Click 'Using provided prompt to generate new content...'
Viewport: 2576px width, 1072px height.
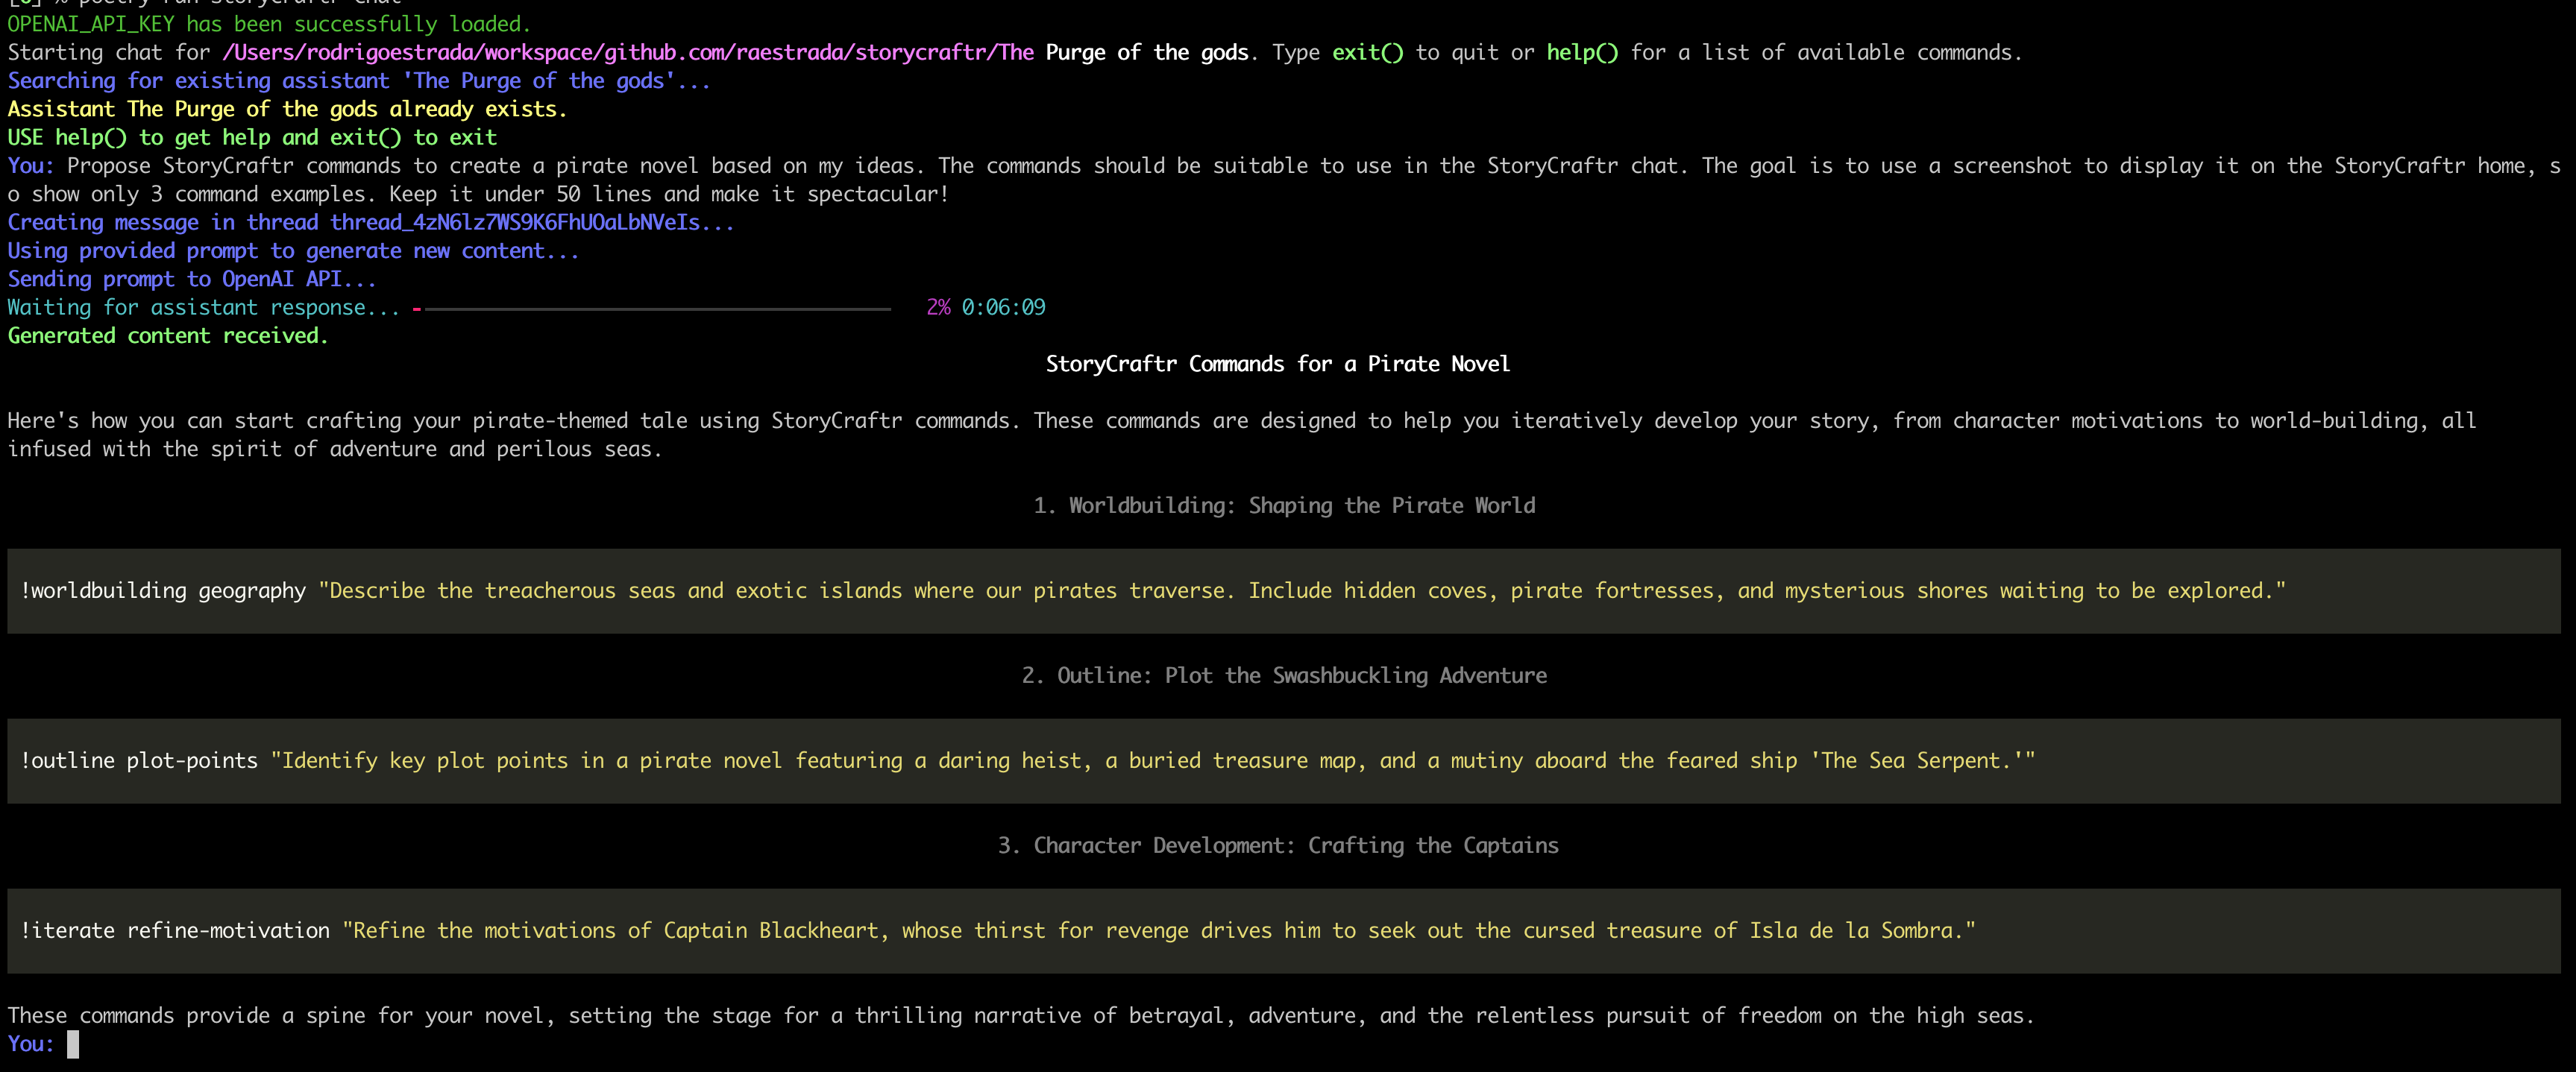point(294,251)
